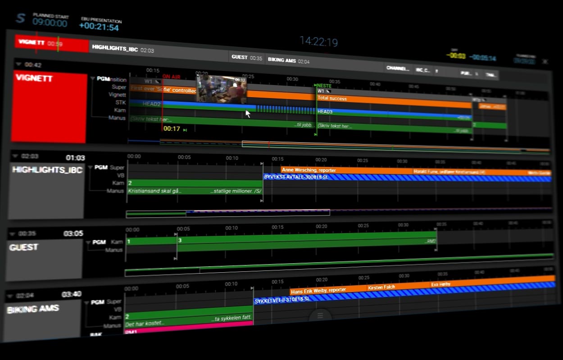Click the 14:22:19 clock display
563x360 pixels.
point(319,42)
